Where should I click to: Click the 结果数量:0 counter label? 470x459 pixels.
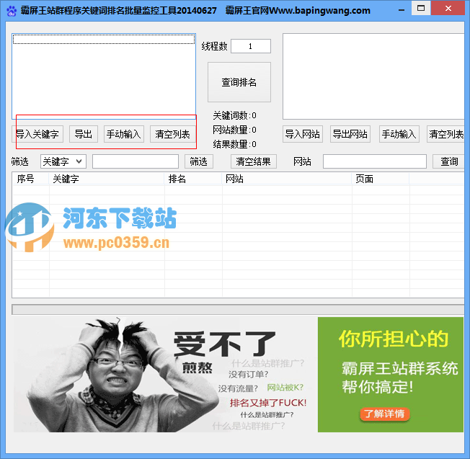coord(235,144)
